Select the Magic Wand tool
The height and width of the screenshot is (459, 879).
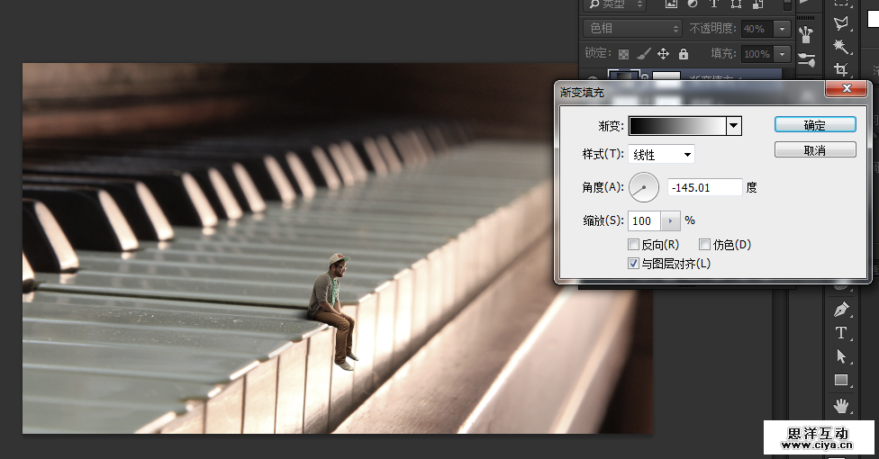[841, 46]
